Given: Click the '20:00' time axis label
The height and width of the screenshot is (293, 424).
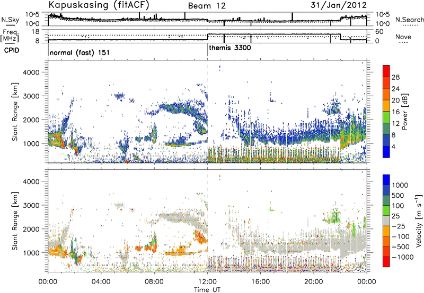Looking at the screenshot, I should (x=314, y=282).
